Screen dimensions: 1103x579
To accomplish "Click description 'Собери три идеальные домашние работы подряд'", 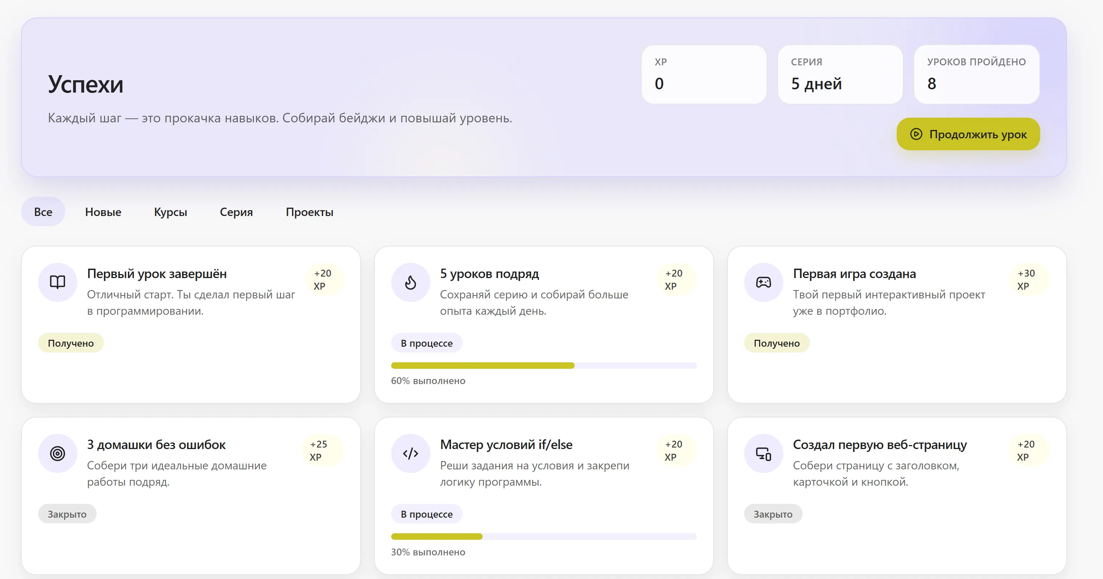I will tap(177, 474).
